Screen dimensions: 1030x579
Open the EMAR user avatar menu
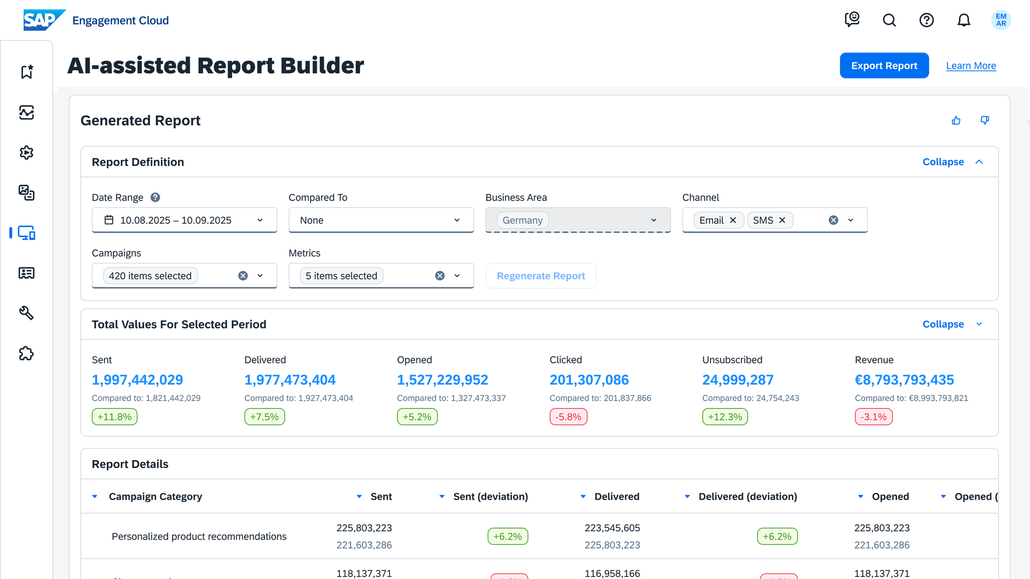1001,20
